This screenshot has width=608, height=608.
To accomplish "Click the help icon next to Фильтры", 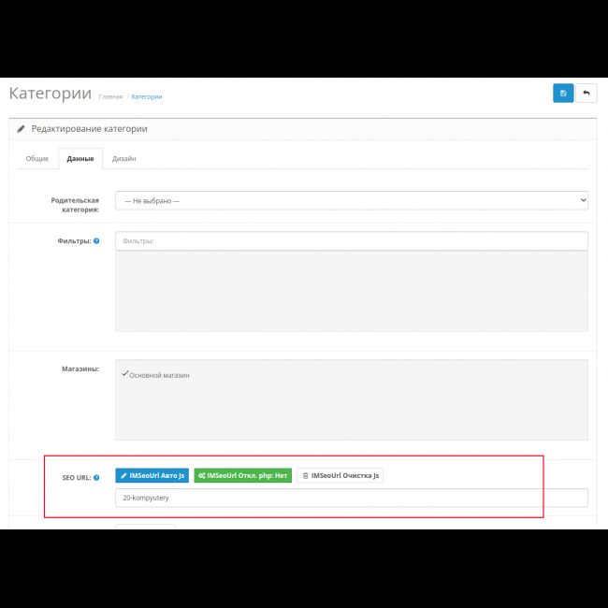I will [96, 241].
